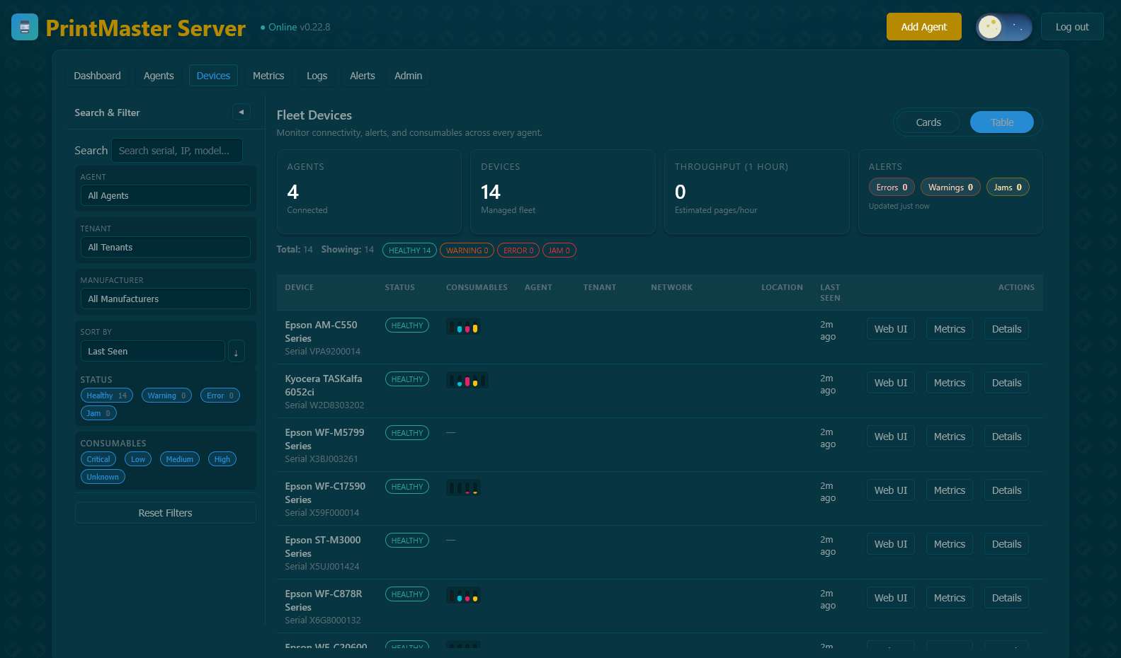Click consumables ink bars for Epson WF-C17590

click(463, 488)
